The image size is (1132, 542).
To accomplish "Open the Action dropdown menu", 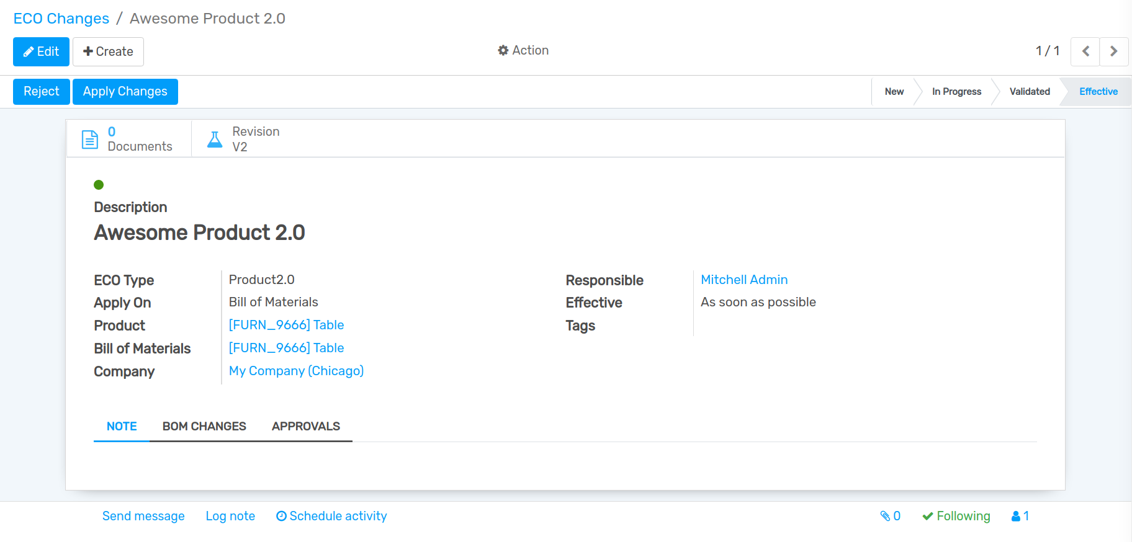I will pyautogui.click(x=523, y=50).
